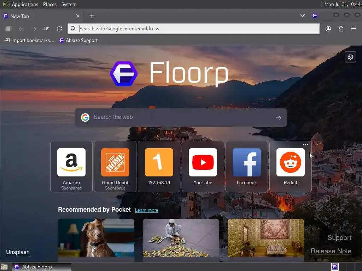Click the Recommended by Pocket heading
Viewport: 362px width, 271px height.
click(94, 210)
